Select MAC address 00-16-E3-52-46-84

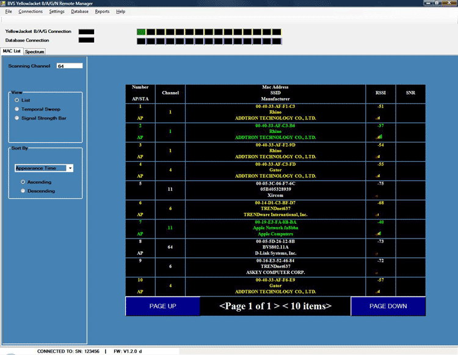(x=275, y=260)
